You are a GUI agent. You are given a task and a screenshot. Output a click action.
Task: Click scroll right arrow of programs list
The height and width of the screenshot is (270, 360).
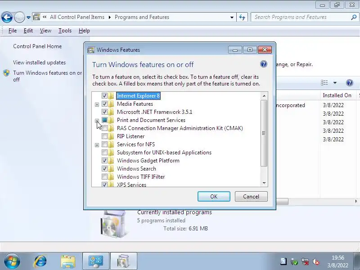(356, 201)
